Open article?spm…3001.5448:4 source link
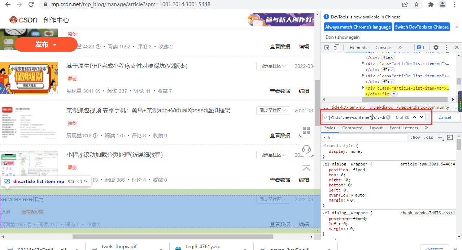 click(428, 164)
